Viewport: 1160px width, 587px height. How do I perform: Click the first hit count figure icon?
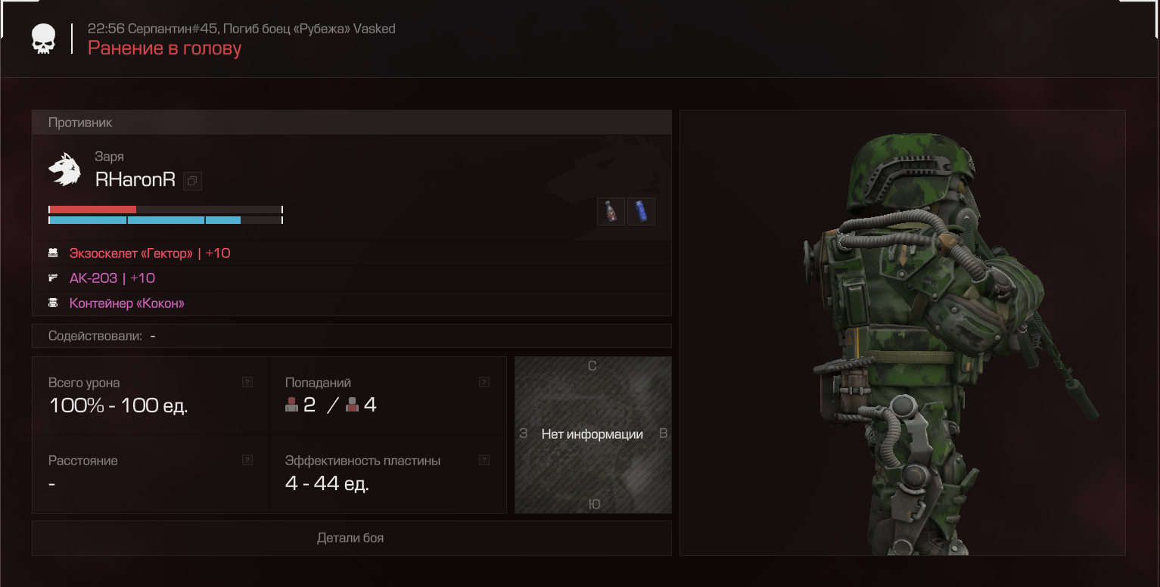(292, 405)
